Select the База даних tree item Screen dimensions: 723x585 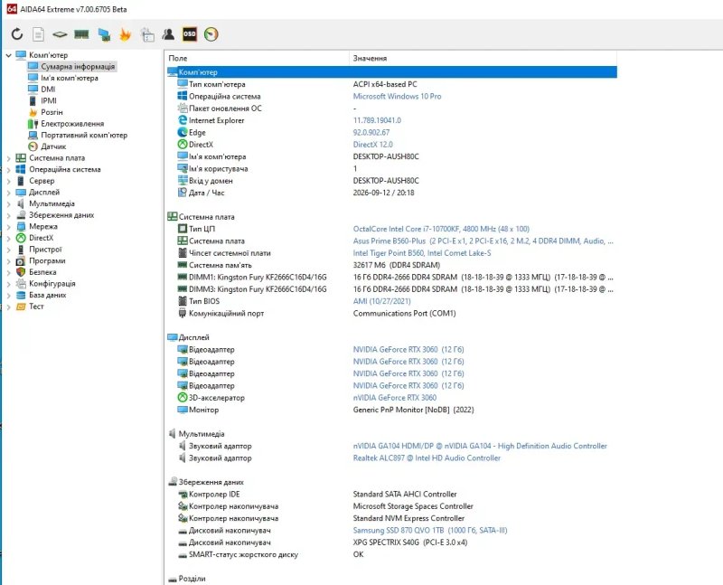[x=48, y=295]
